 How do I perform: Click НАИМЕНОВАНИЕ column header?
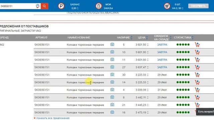coord(79,38)
